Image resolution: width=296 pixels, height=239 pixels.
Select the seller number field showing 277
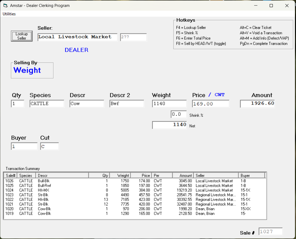click(x=133, y=37)
